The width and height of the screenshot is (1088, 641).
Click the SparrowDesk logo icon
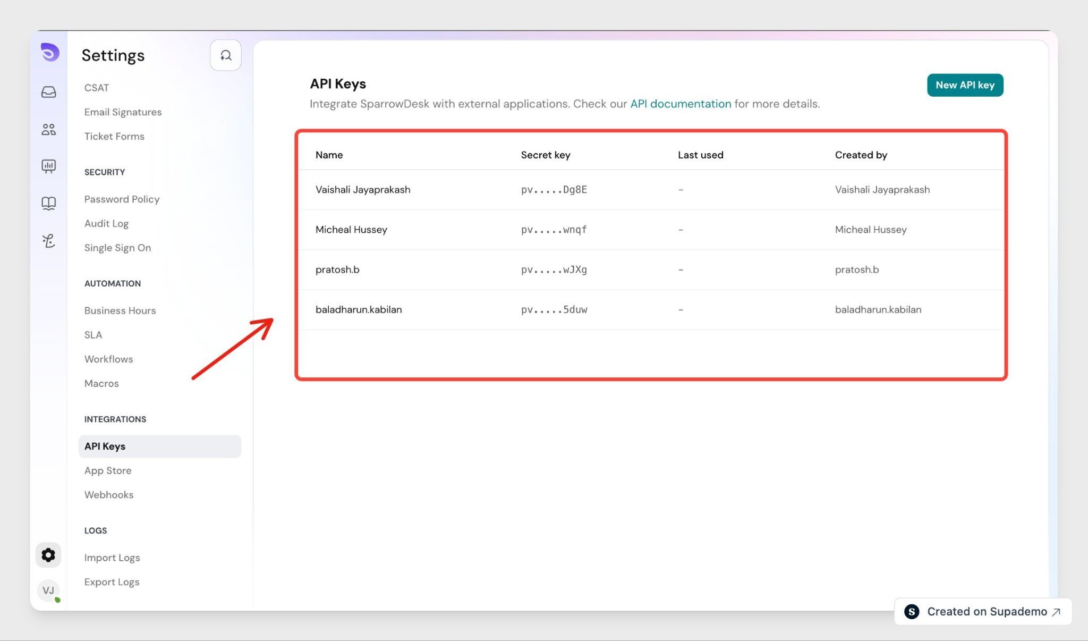49,52
